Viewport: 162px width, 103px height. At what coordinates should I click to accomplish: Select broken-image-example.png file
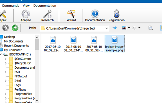[114, 44]
